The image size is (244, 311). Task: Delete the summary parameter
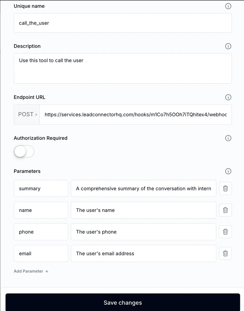pos(225,188)
